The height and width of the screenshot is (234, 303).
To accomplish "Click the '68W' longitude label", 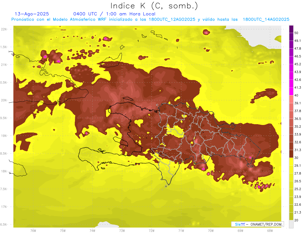I will [270, 230].
